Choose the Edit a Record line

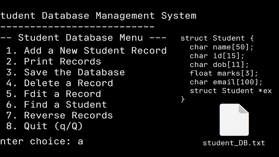(x=53, y=94)
